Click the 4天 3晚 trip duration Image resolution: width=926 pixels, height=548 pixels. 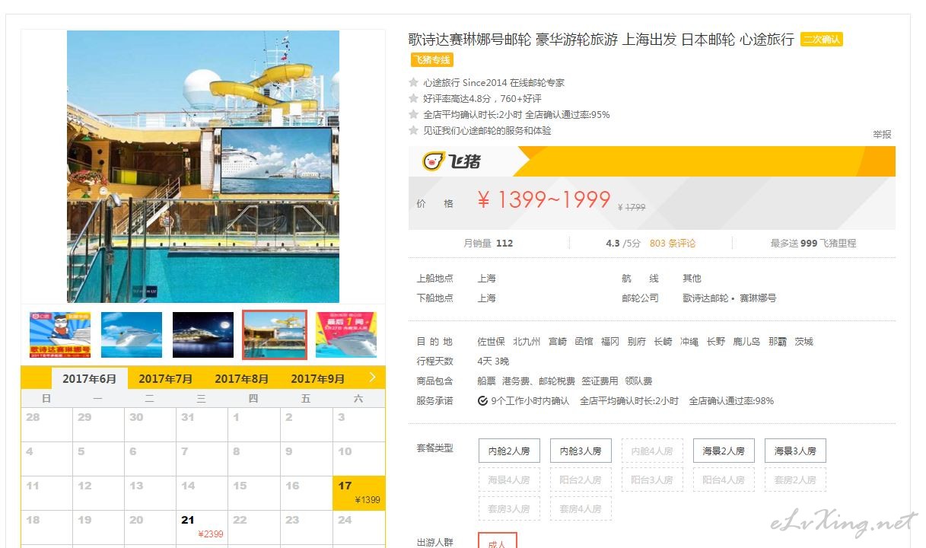click(493, 362)
